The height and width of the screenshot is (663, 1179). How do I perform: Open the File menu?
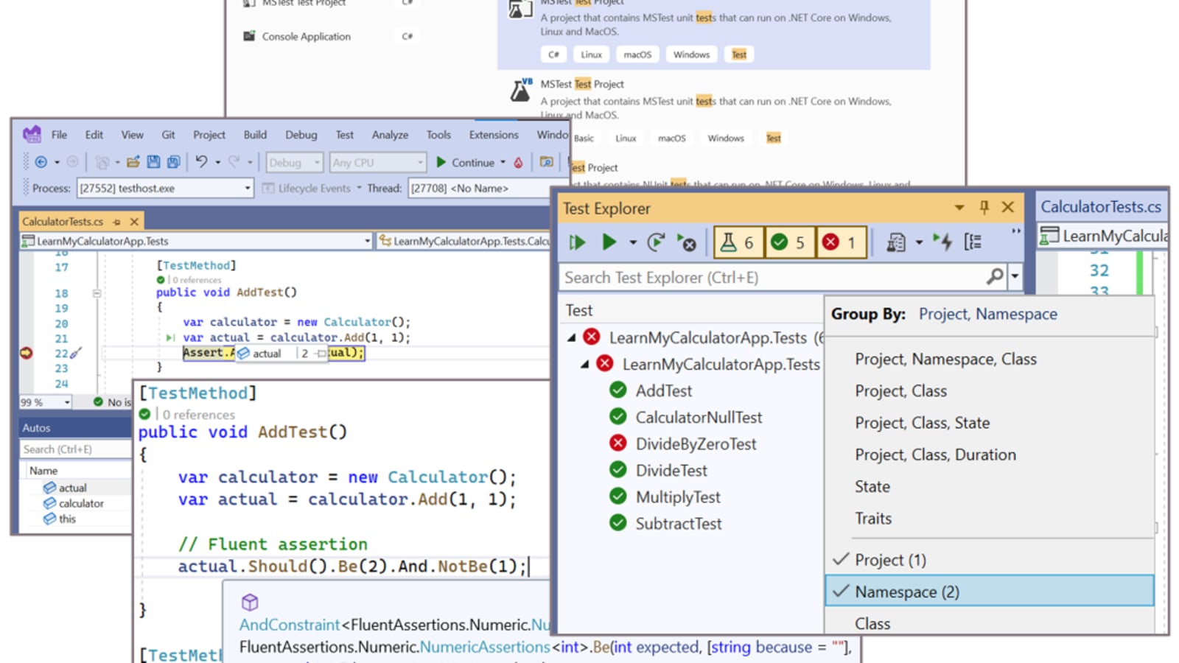59,135
